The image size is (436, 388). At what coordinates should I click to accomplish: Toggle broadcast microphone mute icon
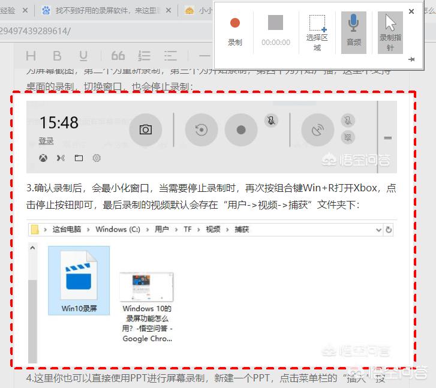[348, 121]
